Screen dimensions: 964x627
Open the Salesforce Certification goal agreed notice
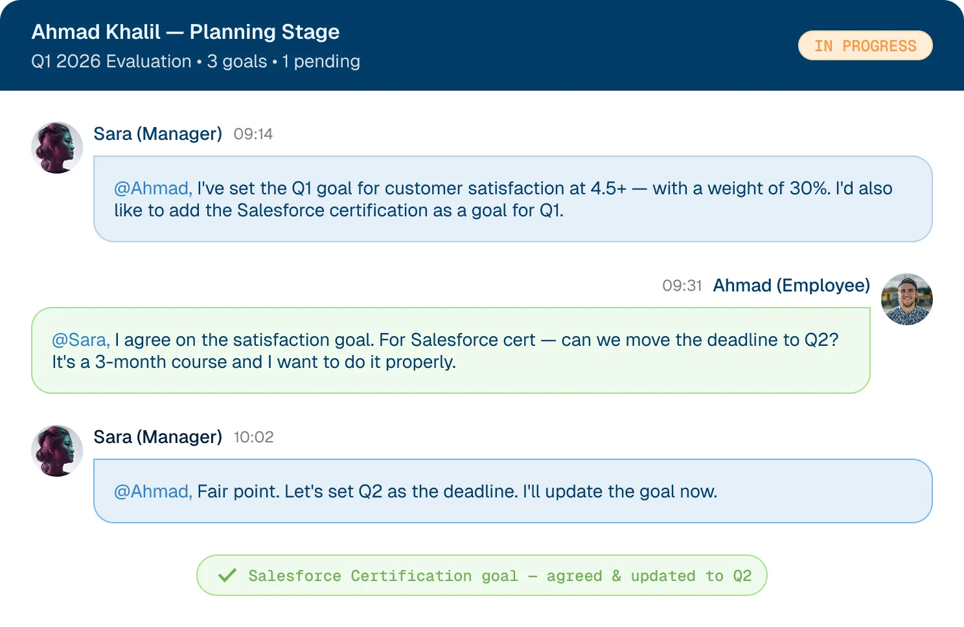[x=482, y=575]
